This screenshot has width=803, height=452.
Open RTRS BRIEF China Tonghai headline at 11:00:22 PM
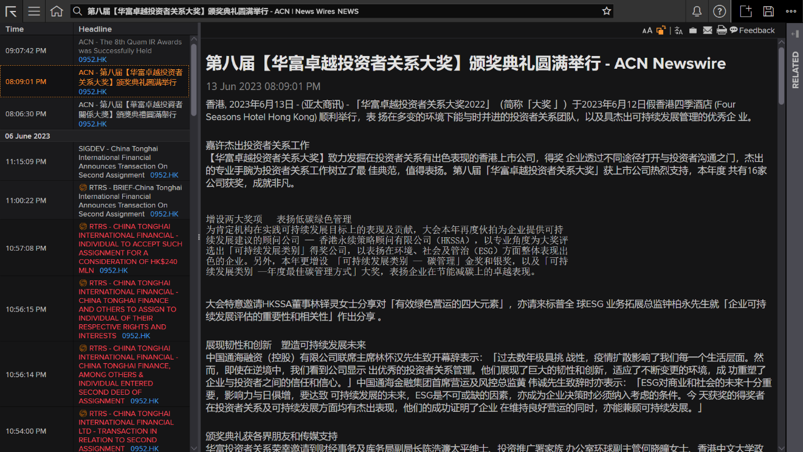pos(130,201)
